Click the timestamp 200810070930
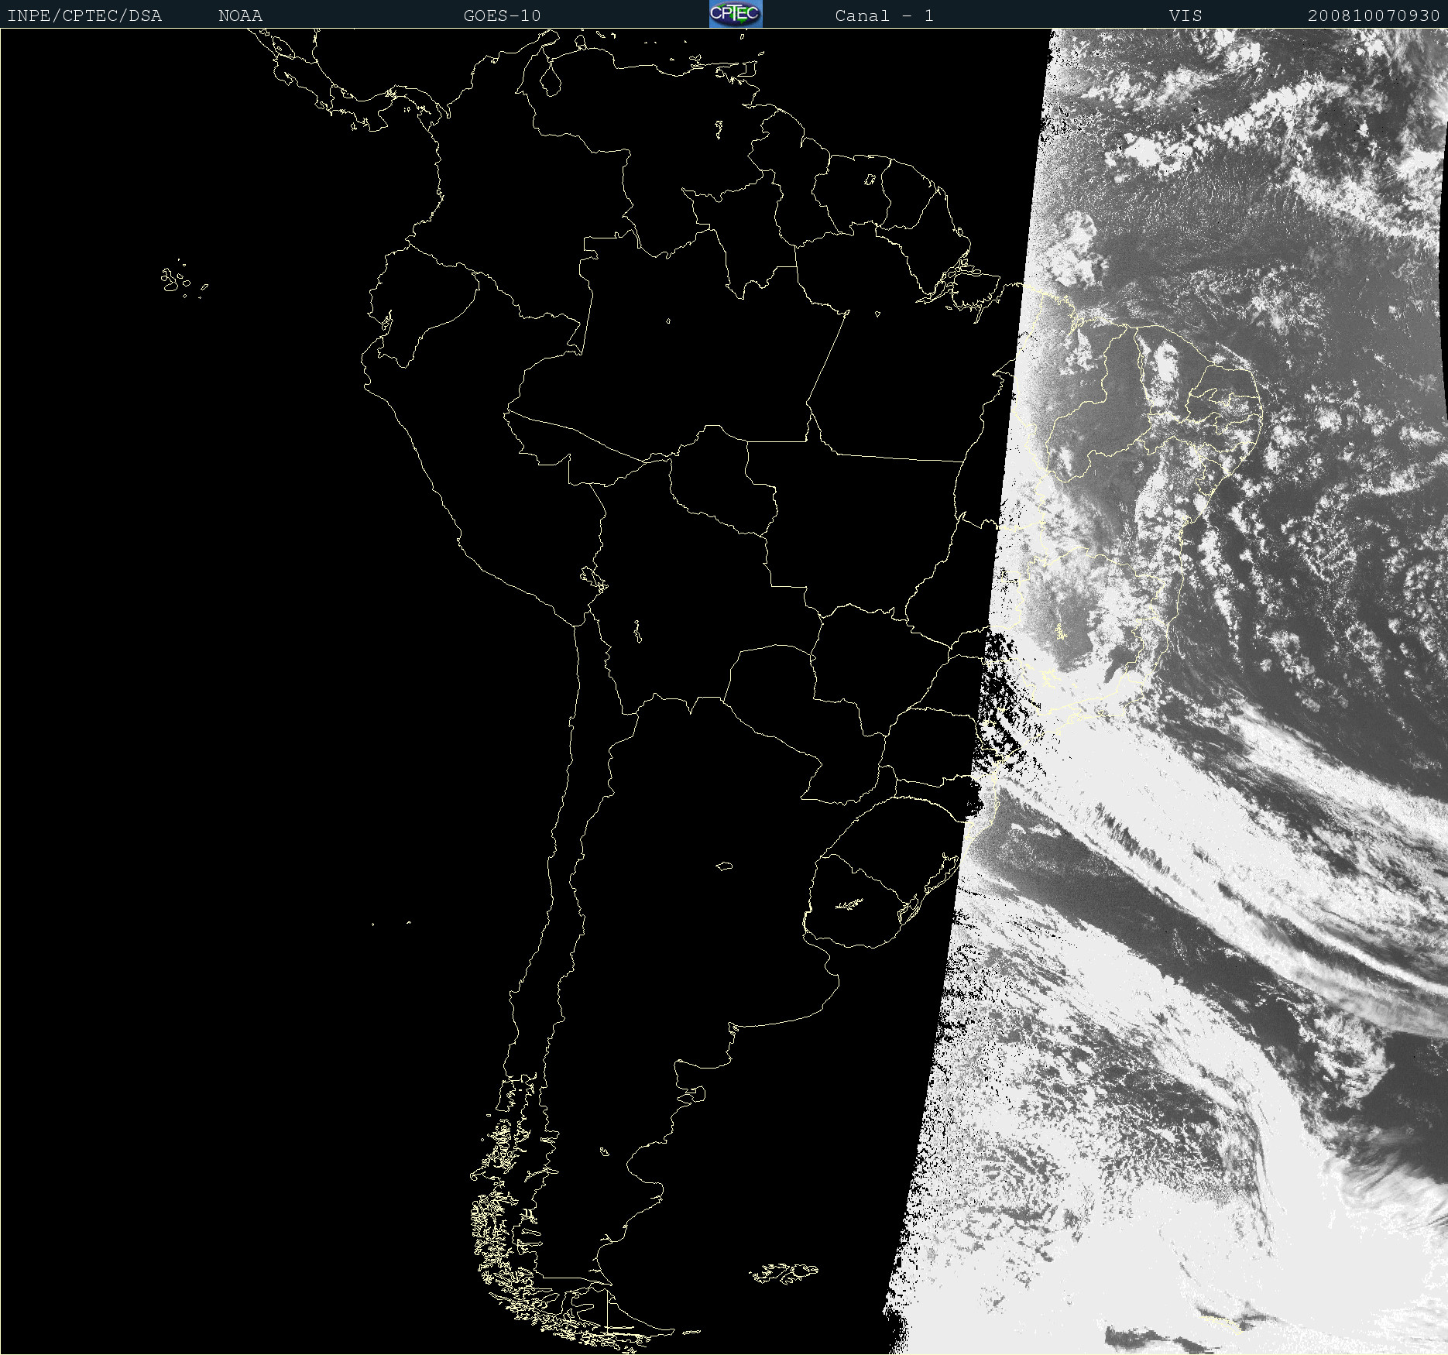The height and width of the screenshot is (1355, 1448). click(x=1374, y=15)
